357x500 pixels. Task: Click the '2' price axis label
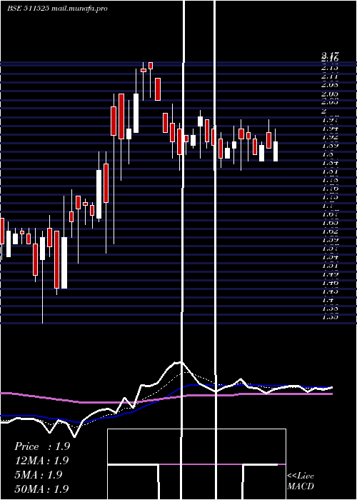coord(324,111)
